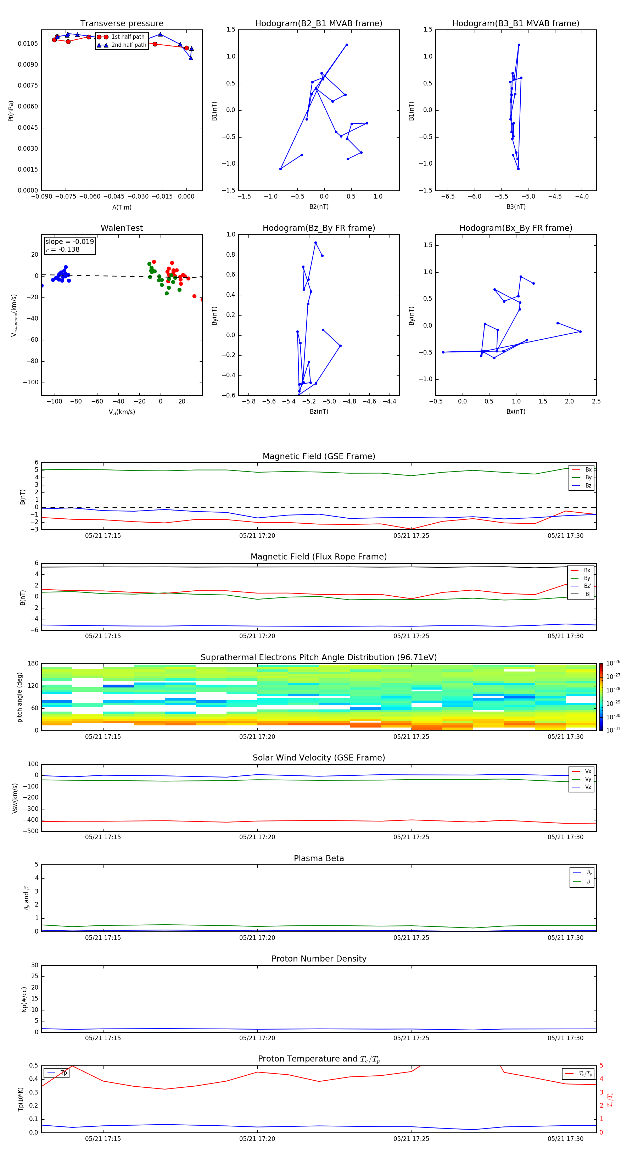Click '05/21 17:30' tick under proton temperature panel
The image size is (638, 1170).
point(565,1139)
